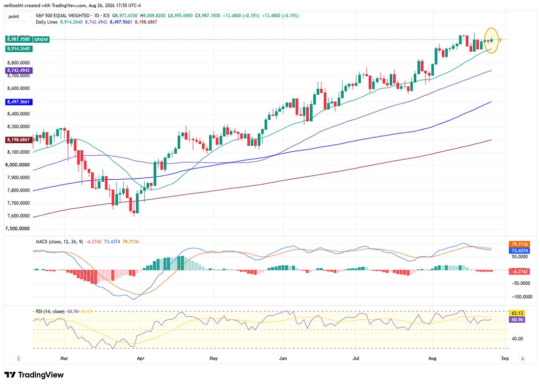Click the Daily Lines indicator label
Viewport: 540px width, 386px height.
tap(47, 22)
